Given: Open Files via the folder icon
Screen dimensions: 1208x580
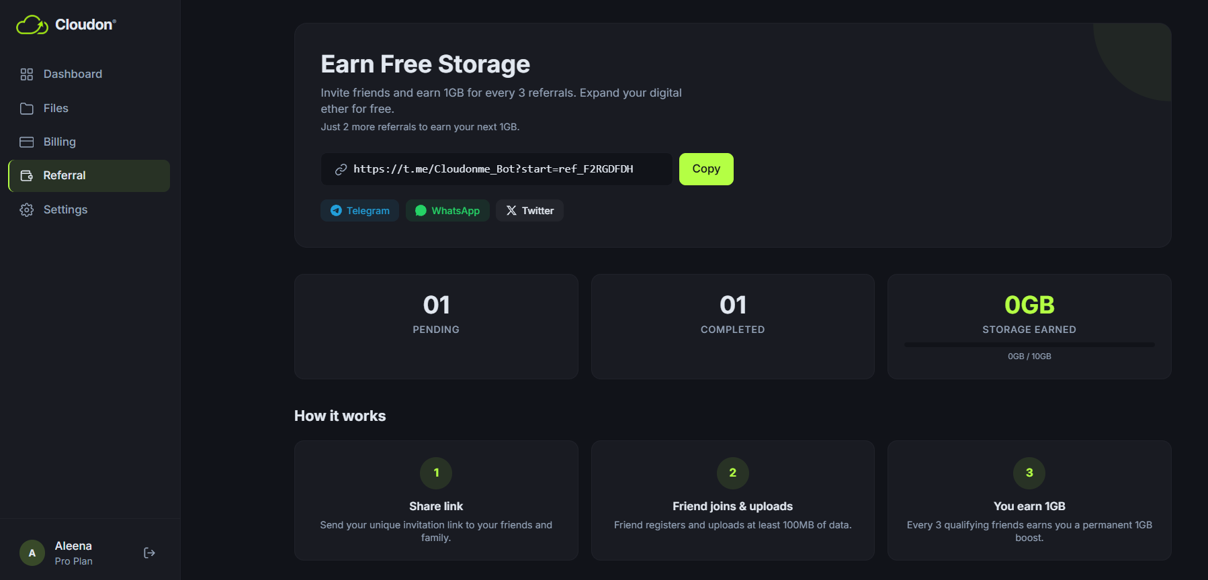Looking at the screenshot, I should tap(27, 108).
